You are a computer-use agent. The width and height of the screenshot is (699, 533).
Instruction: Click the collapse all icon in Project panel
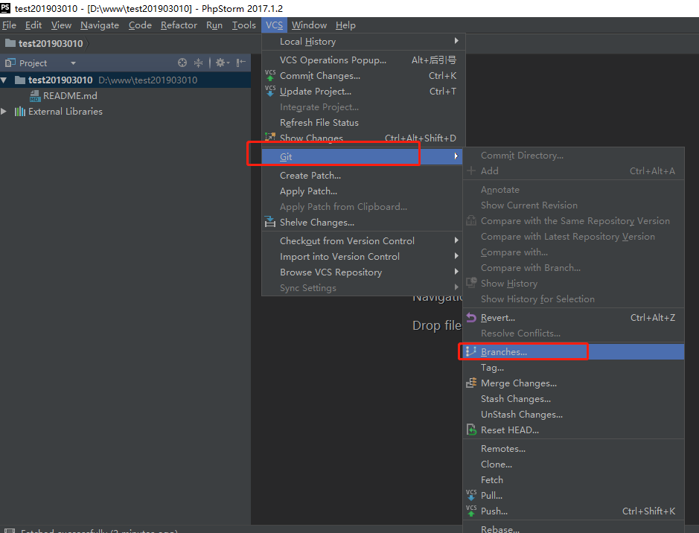[198, 63]
